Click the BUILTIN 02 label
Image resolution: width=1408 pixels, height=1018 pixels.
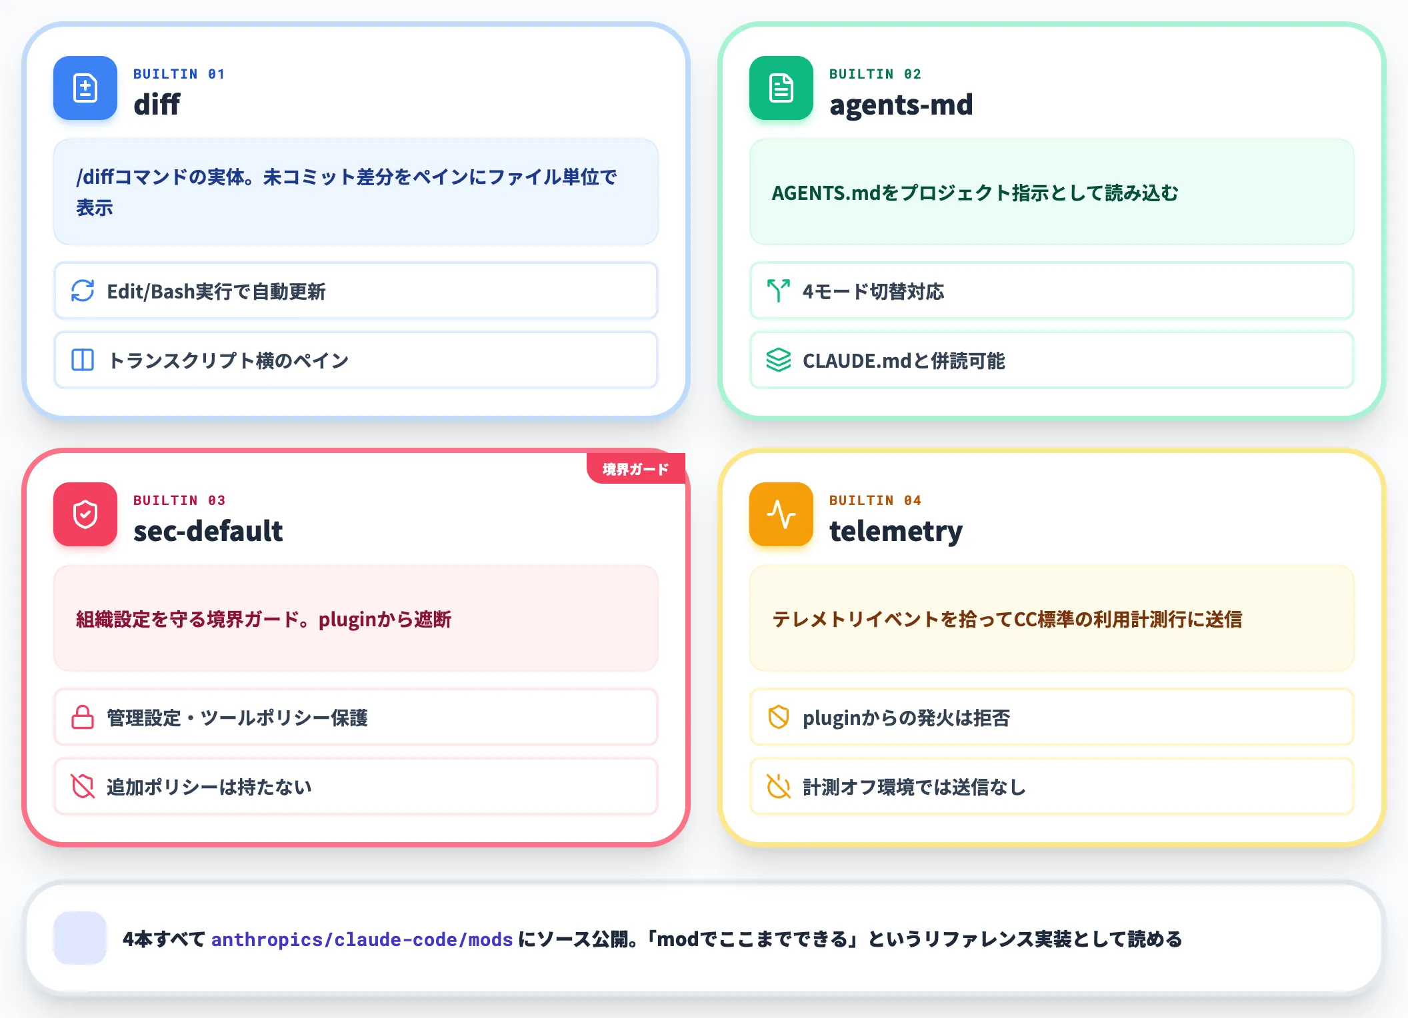click(x=875, y=74)
